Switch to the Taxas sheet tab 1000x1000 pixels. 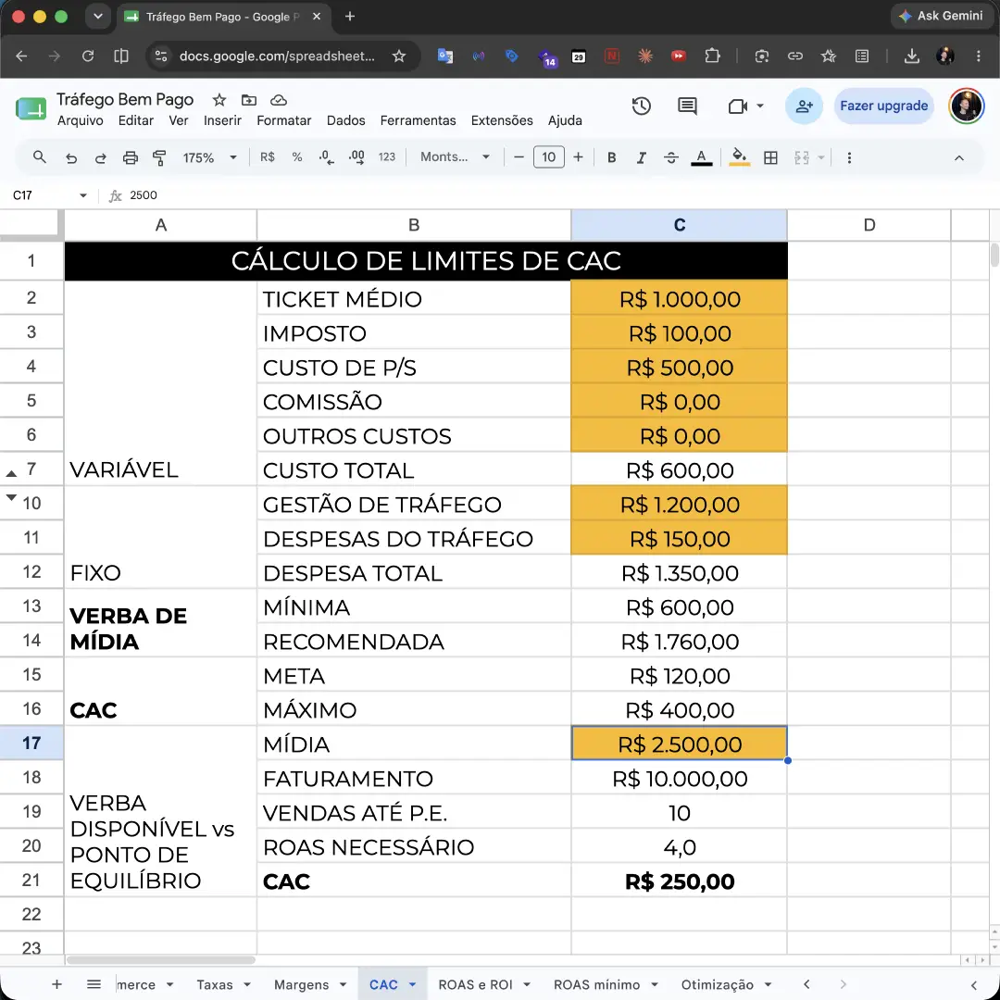215,984
